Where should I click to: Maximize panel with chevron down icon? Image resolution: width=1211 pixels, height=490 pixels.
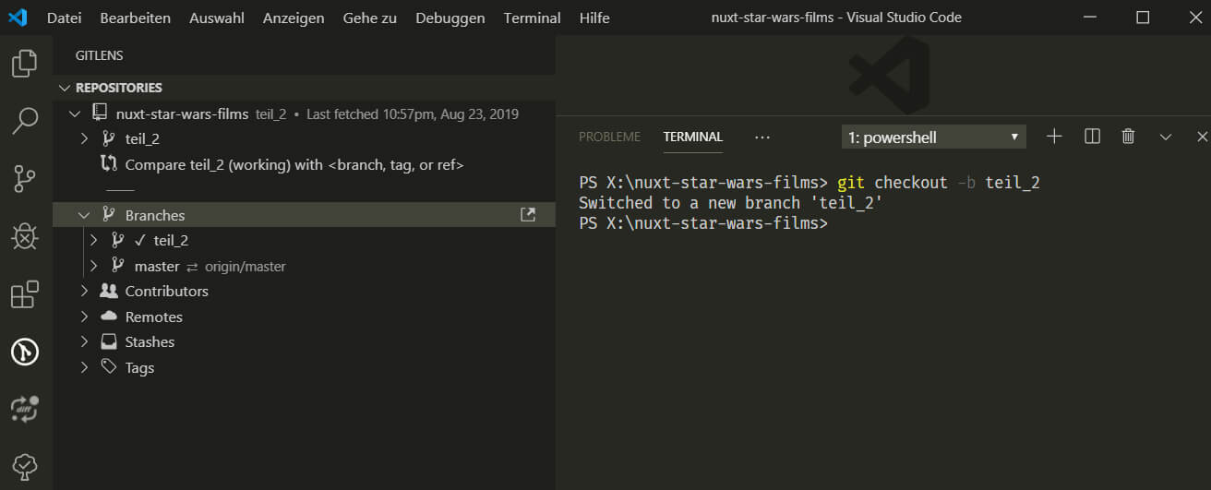point(1165,137)
